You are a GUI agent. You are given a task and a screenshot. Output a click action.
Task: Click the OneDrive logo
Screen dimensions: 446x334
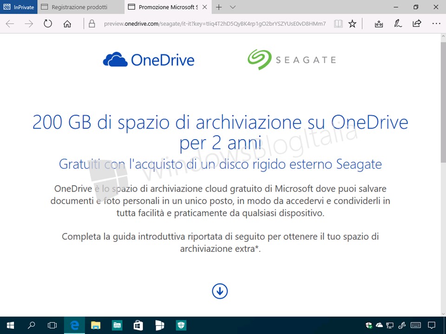click(149, 60)
